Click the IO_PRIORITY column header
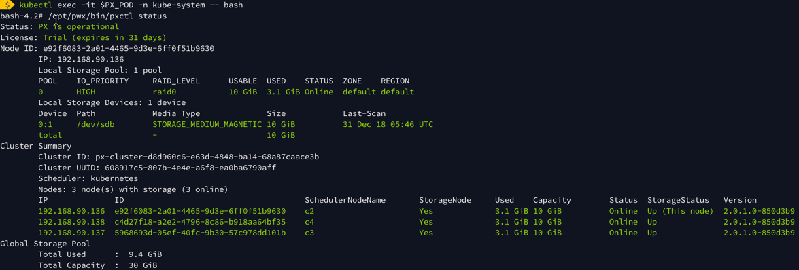The width and height of the screenshot is (799, 270). 101,81
